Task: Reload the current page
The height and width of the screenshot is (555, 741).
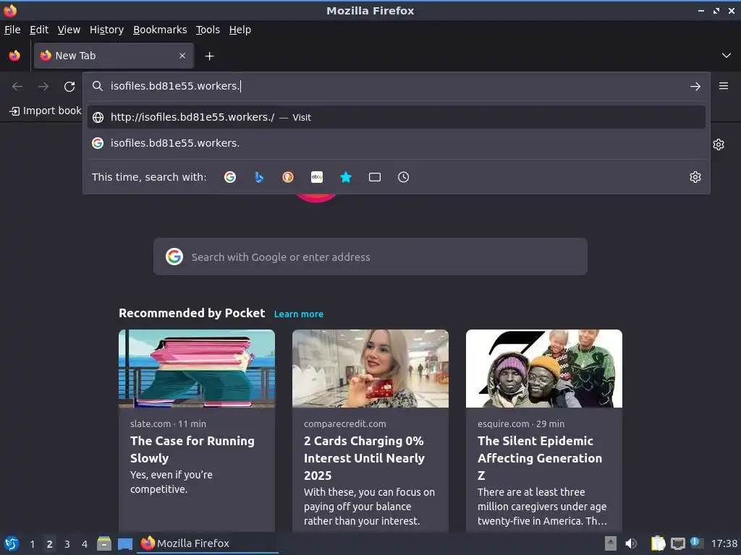Action: pos(69,87)
